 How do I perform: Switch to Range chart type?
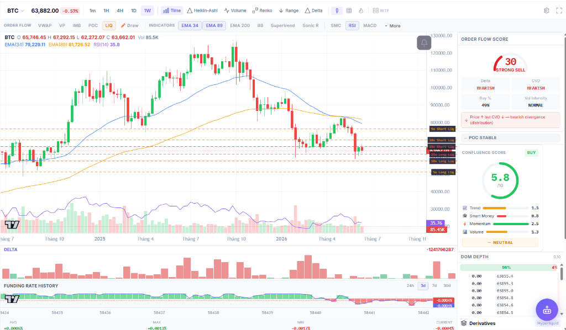coord(289,11)
